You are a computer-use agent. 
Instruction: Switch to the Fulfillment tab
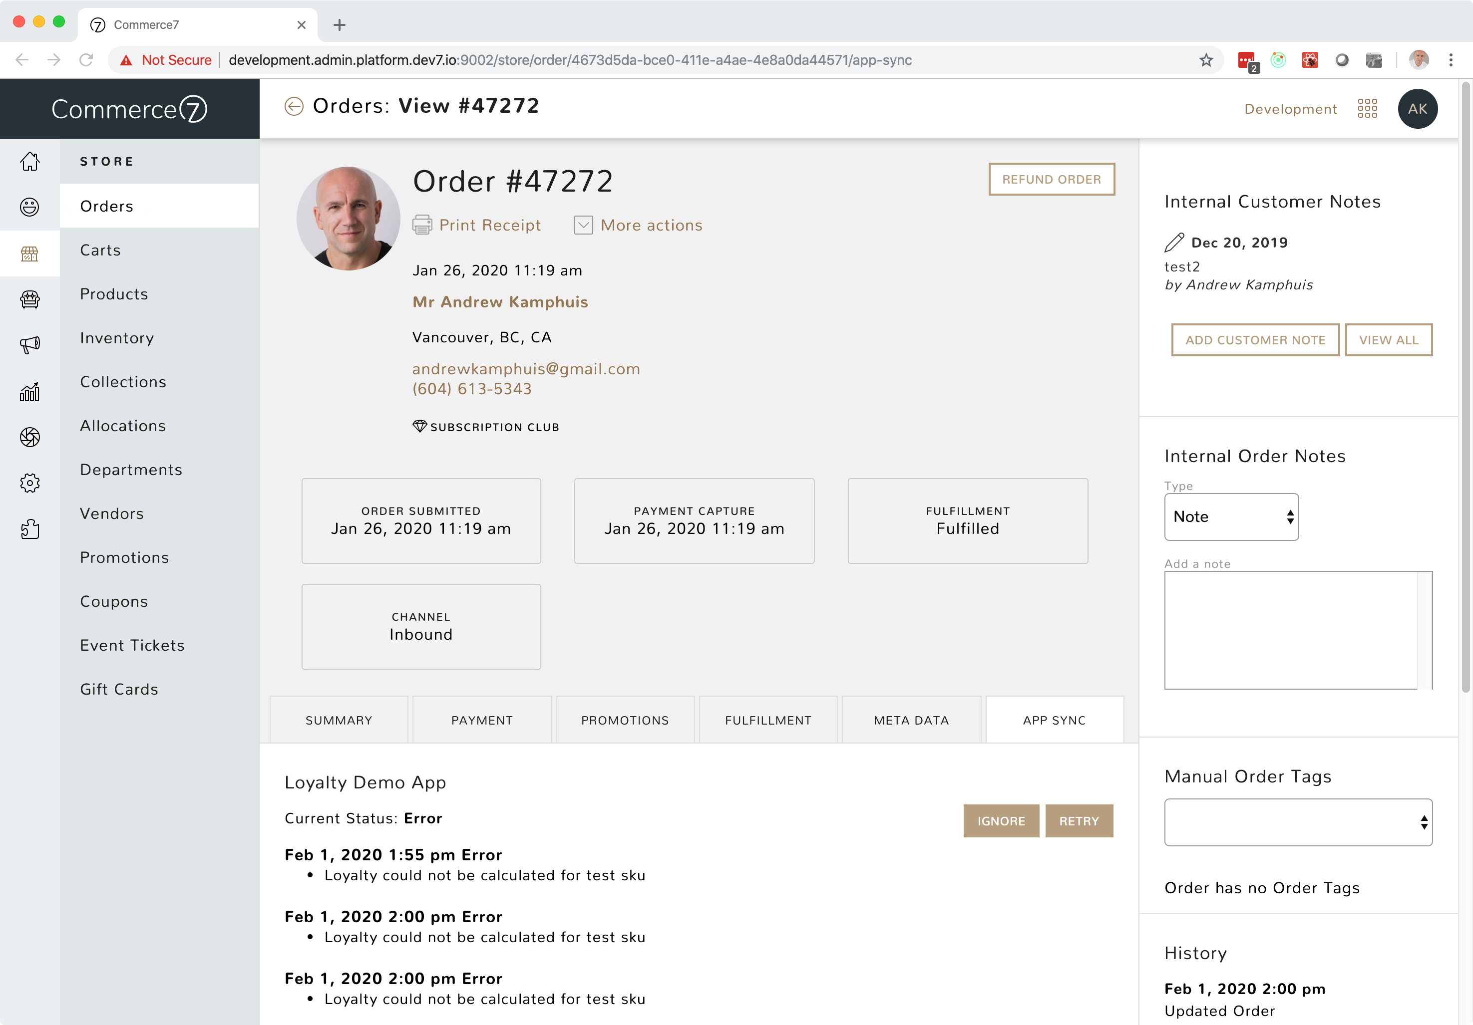[x=768, y=720]
